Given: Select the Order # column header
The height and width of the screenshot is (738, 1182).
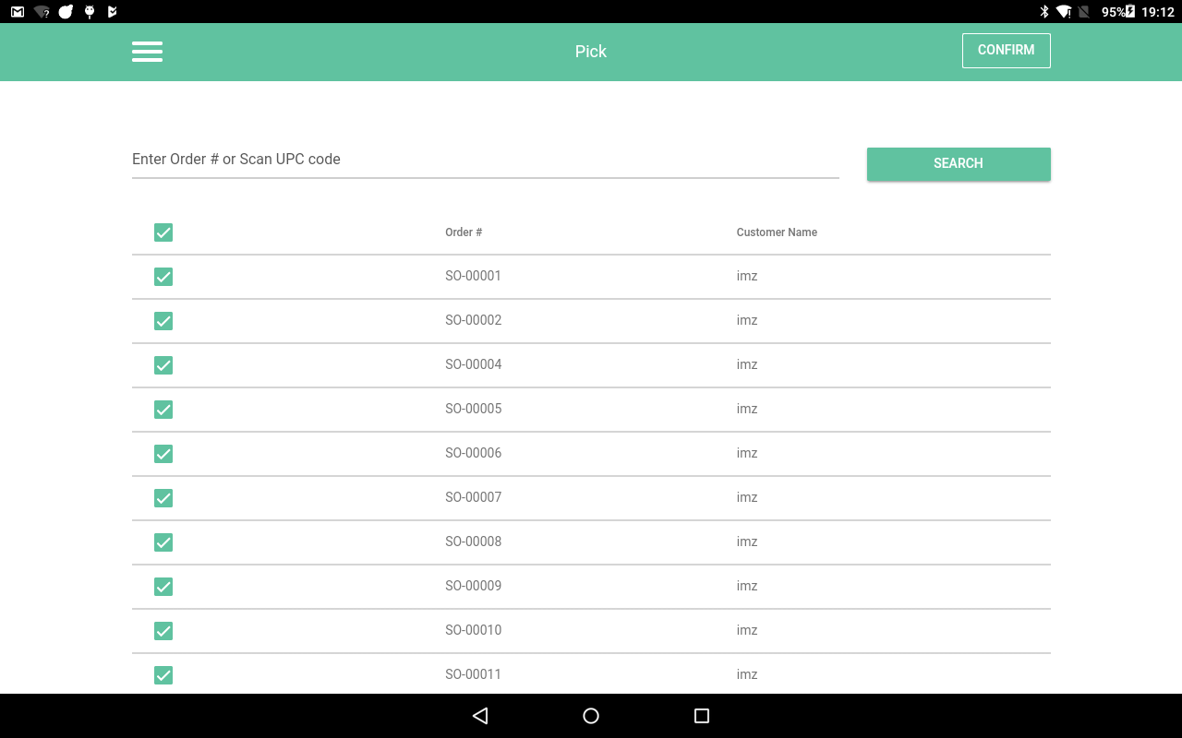Looking at the screenshot, I should click(464, 232).
